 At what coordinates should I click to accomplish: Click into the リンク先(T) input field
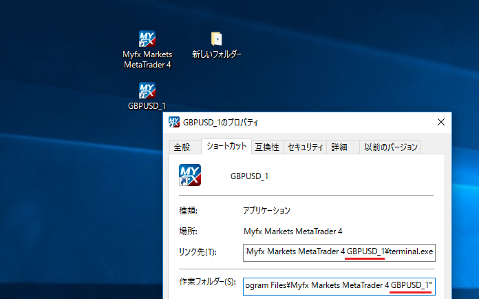click(x=339, y=253)
